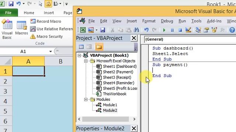236x132 pixels.
Task: Click cell A1 in the worksheet
Action: click(x=28, y=71)
